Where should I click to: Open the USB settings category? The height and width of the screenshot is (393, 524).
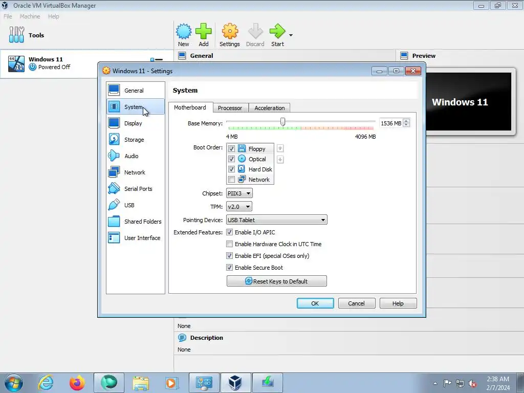pos(135,205)
